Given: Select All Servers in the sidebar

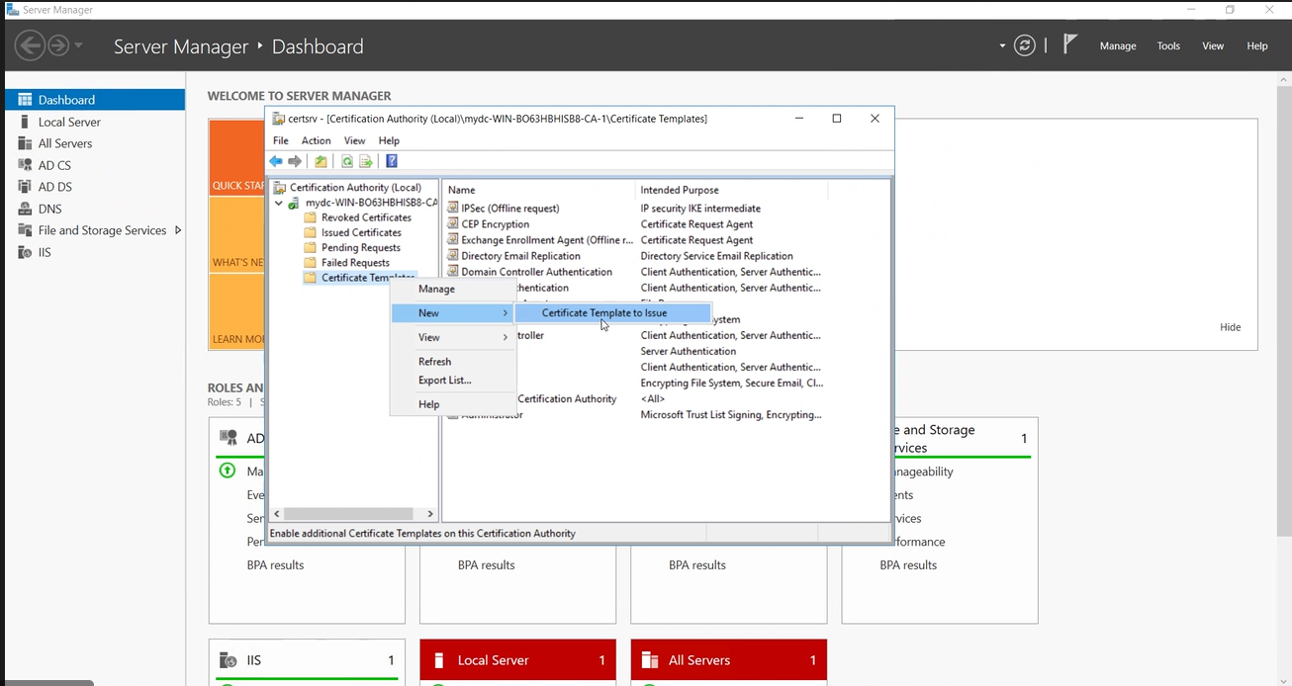Looking at the screenshot, I should (95, 143).
